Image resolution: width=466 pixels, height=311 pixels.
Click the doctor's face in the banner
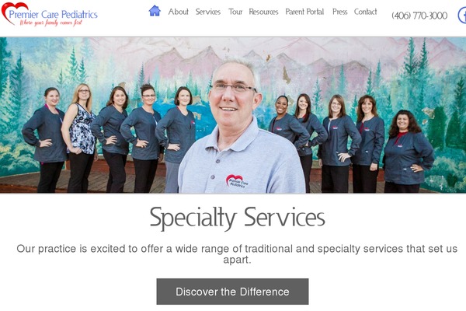(x=231, y=95)
